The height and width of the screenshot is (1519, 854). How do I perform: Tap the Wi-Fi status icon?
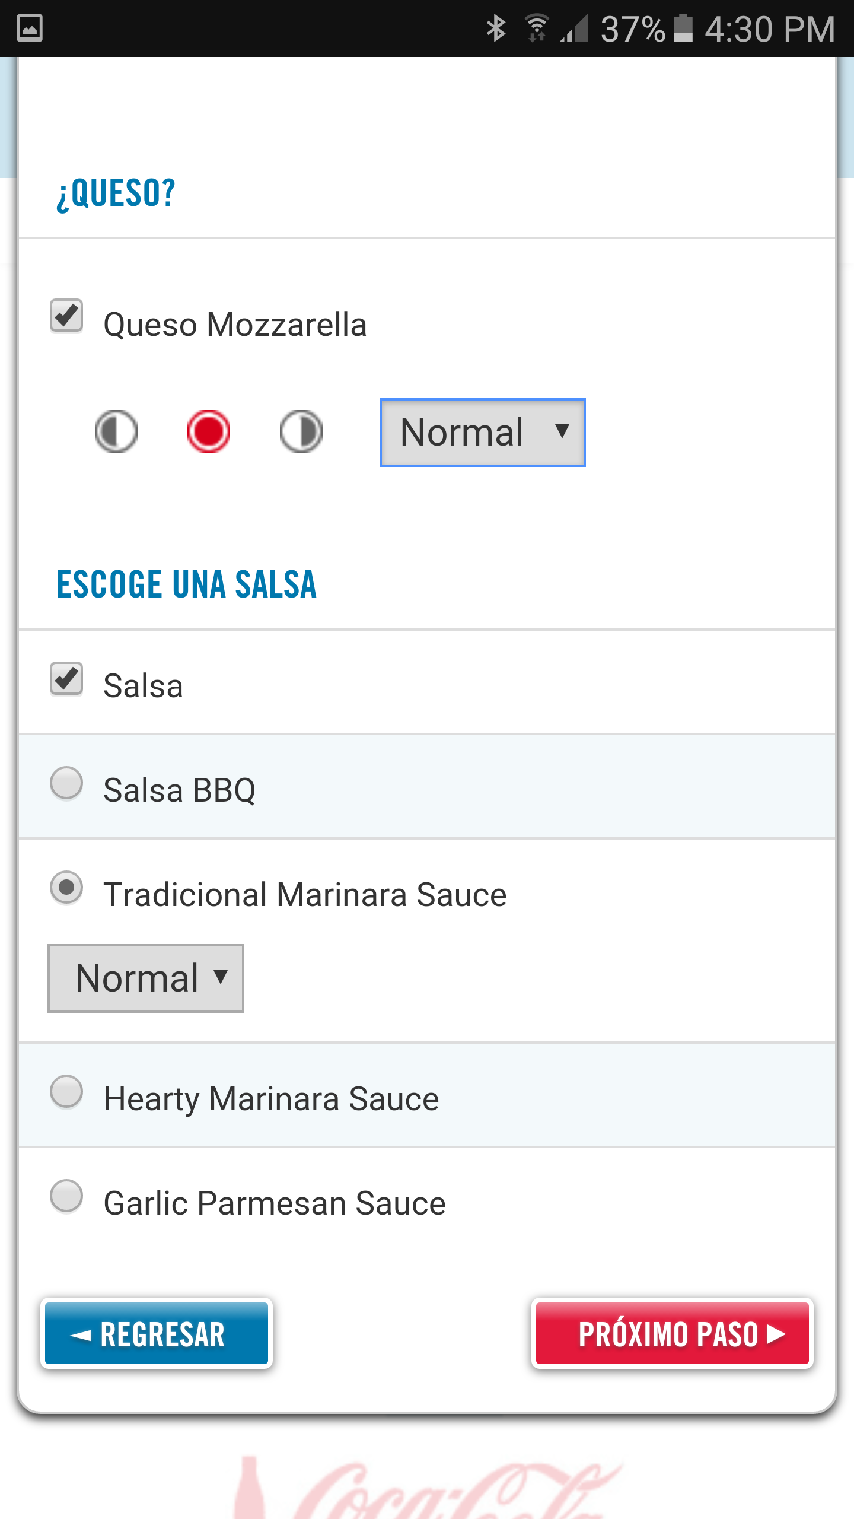pos(537,28)
